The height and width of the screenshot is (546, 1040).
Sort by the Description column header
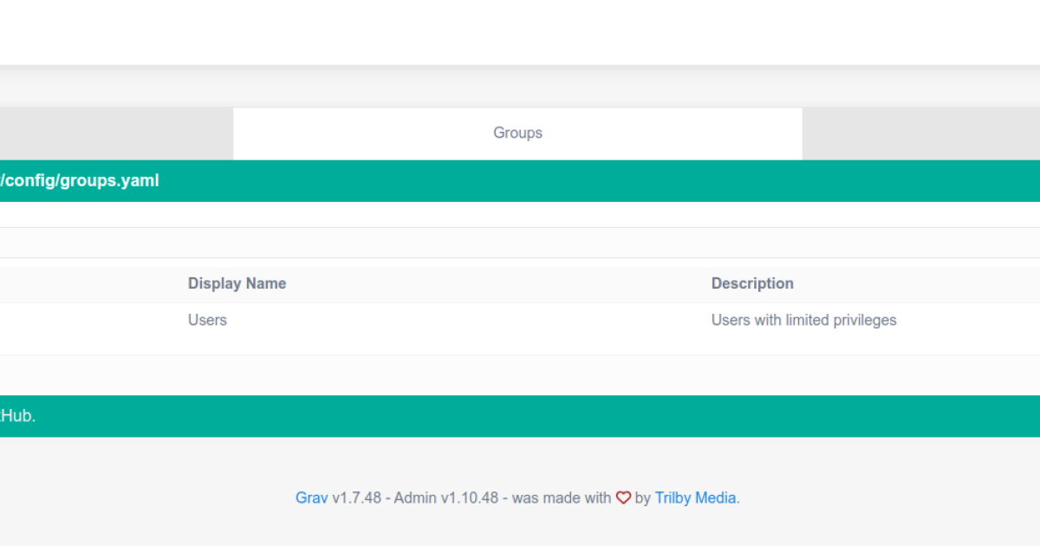pos(751,283)
